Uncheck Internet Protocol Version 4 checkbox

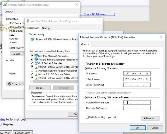click(32, 67)
